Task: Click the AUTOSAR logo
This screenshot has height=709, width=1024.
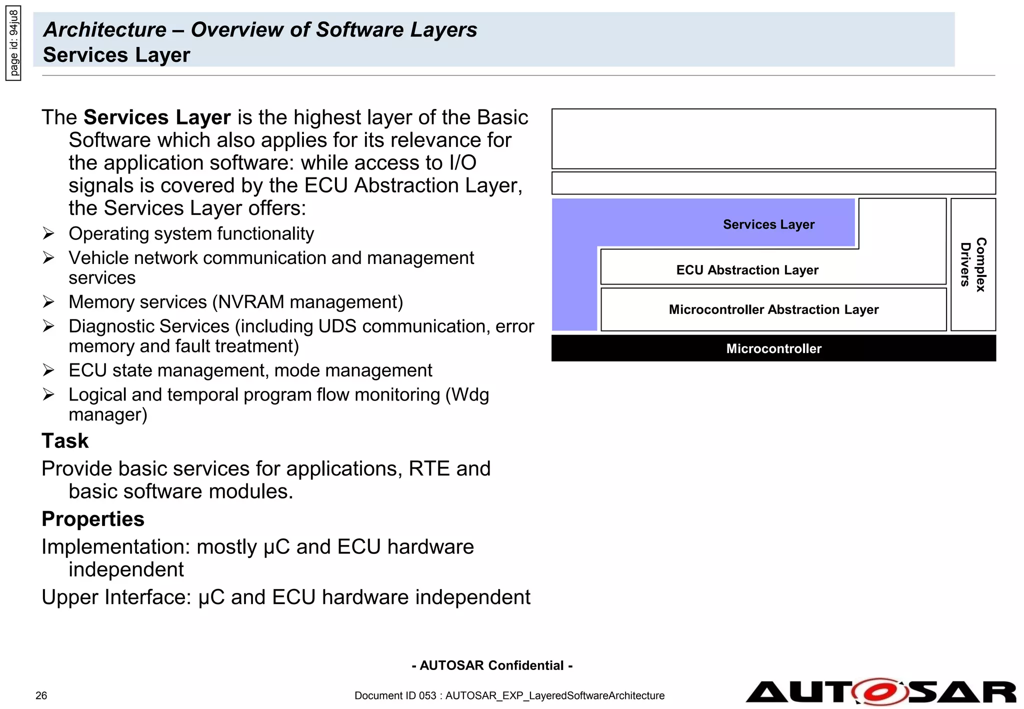Action: (880, 692)
